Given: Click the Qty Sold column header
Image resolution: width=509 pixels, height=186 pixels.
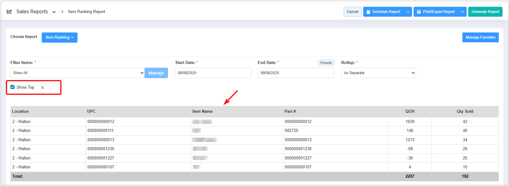Looking at the screenshot, I should [x=465, y=111].
